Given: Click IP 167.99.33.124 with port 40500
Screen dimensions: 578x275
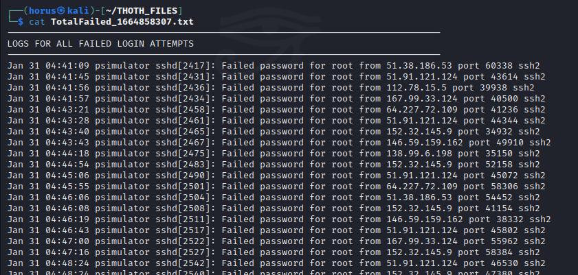Looking at the screenshot, I should point(422,99).
